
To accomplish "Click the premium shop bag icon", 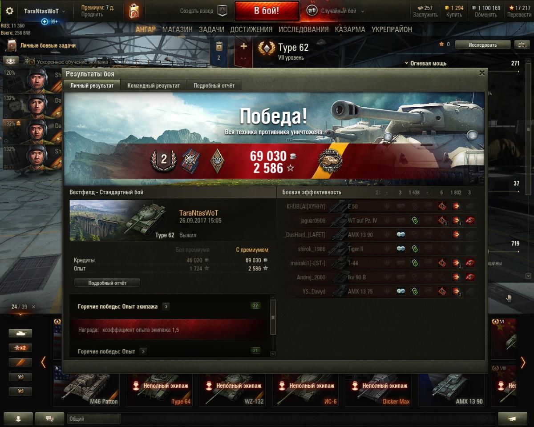I will 134,11.
